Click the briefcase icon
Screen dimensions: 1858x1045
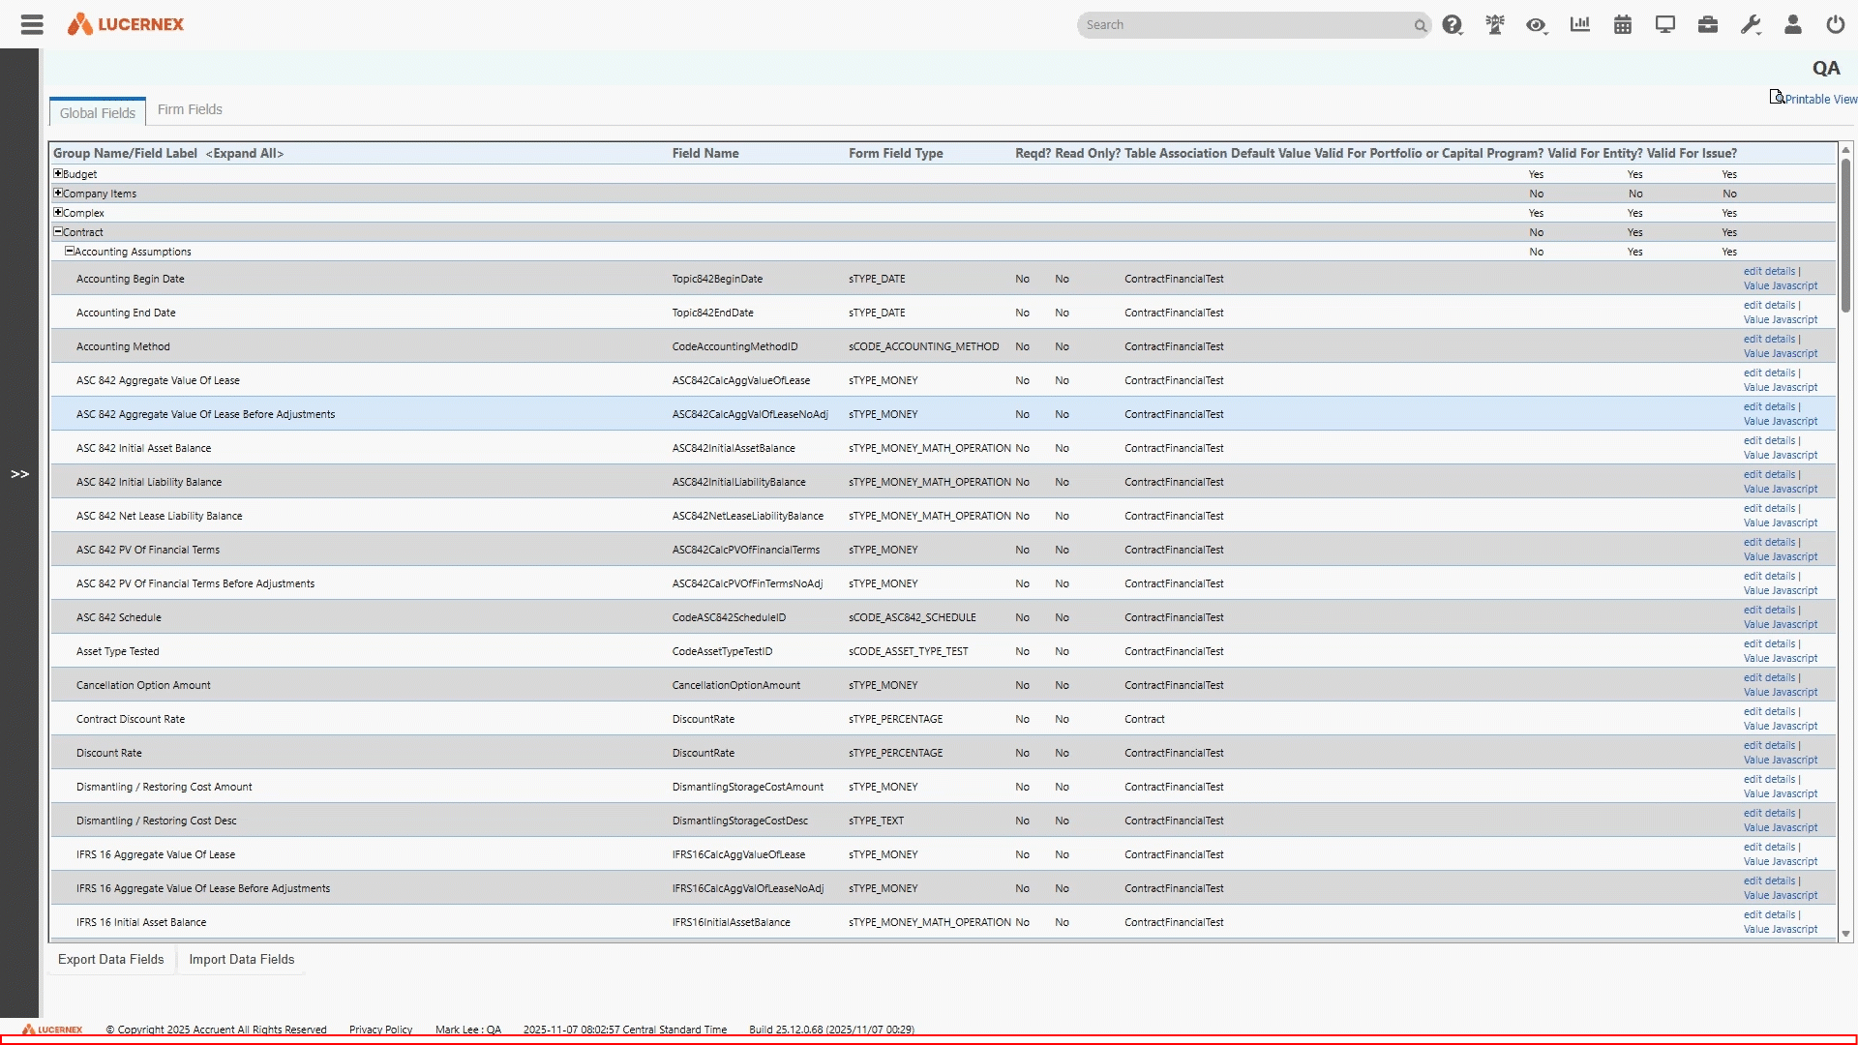tap(1708, 25)
